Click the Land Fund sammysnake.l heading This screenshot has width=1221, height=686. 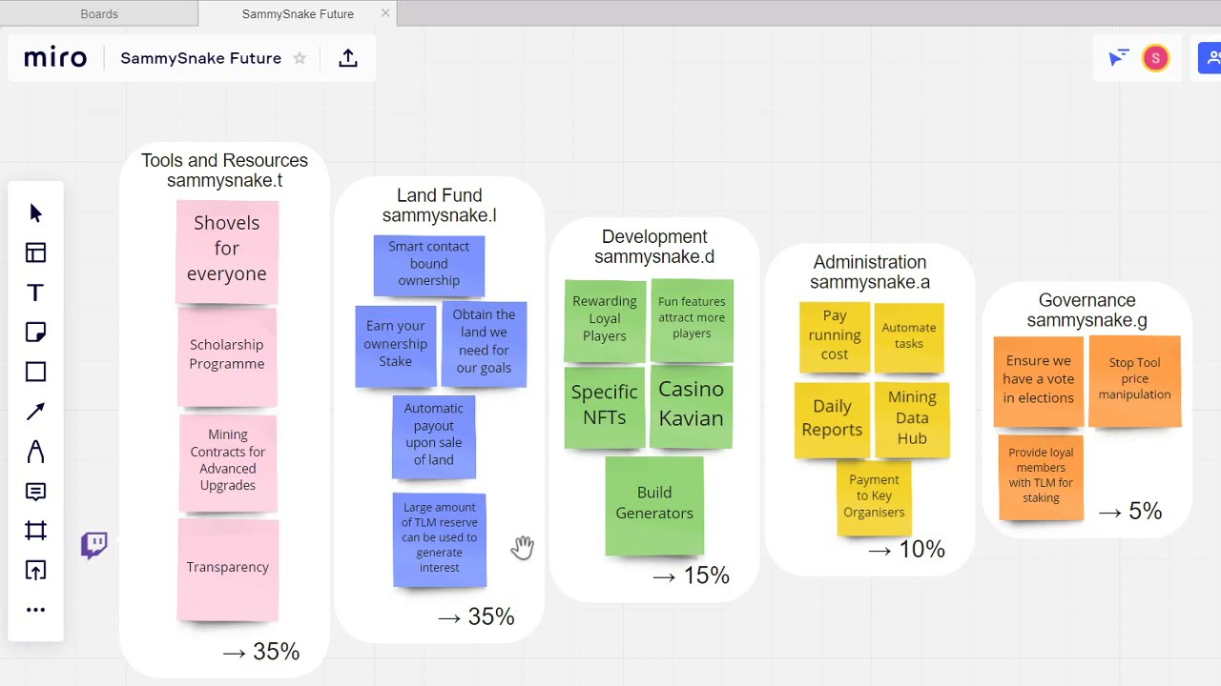click(440, 205)
